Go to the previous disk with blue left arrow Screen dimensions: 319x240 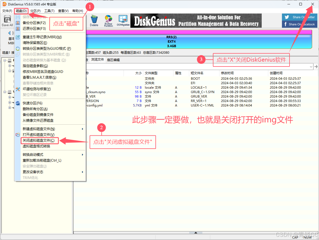tap(9, 33)
